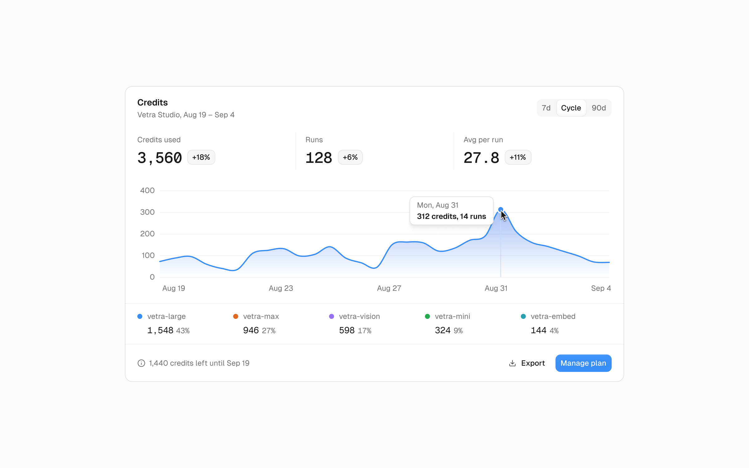749x468 pixels.
Task: Click the vetra-vision legend label
Action: point(359,316)
